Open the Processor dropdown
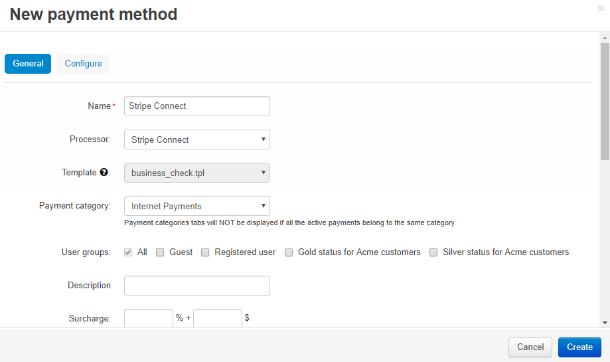Screen dimensions: 610x362 tap(197, 139)
